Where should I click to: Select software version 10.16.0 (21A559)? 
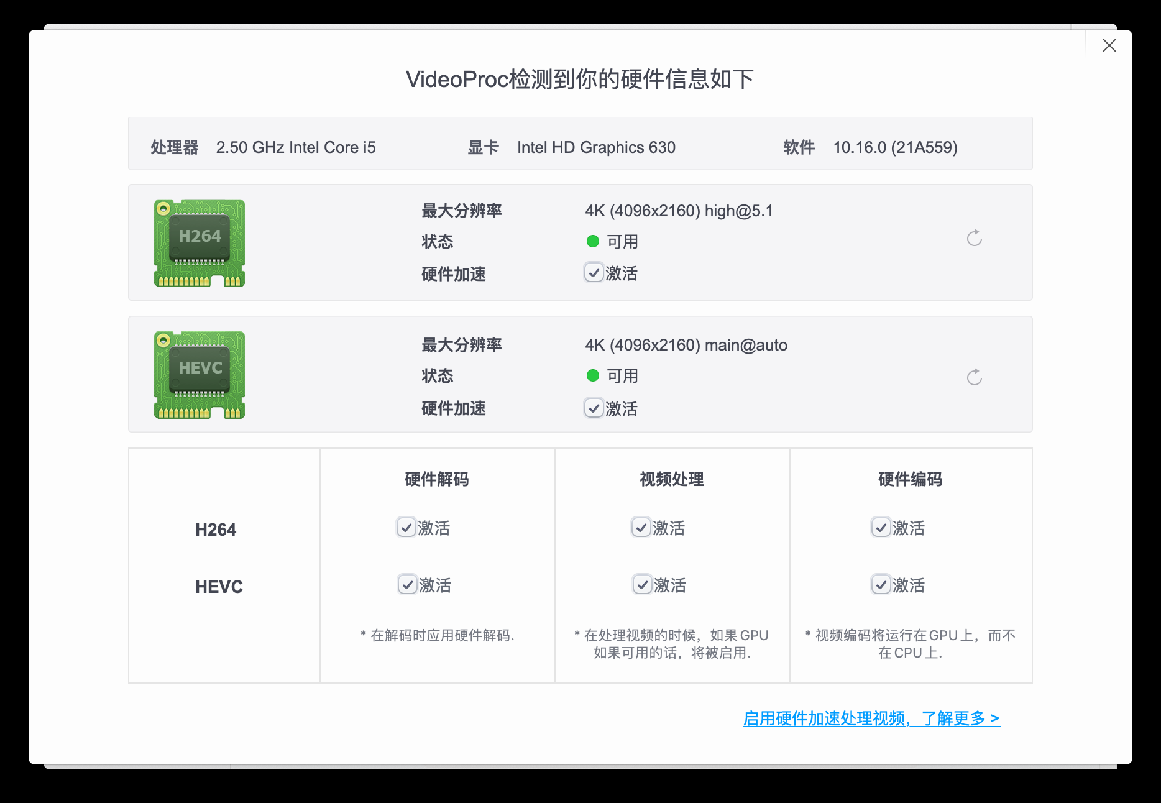tap(895, 147)
